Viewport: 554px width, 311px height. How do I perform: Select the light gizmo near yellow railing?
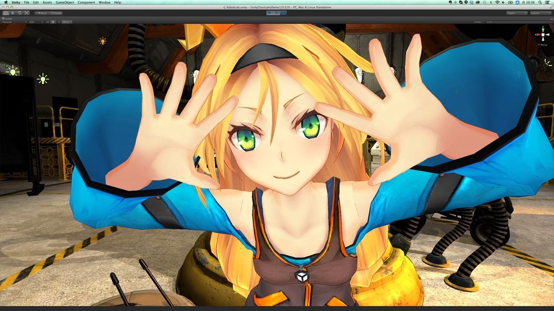click(x=42, y=79)
